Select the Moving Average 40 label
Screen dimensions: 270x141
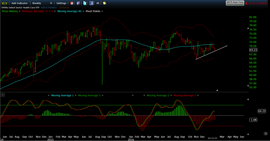(69, 11)
